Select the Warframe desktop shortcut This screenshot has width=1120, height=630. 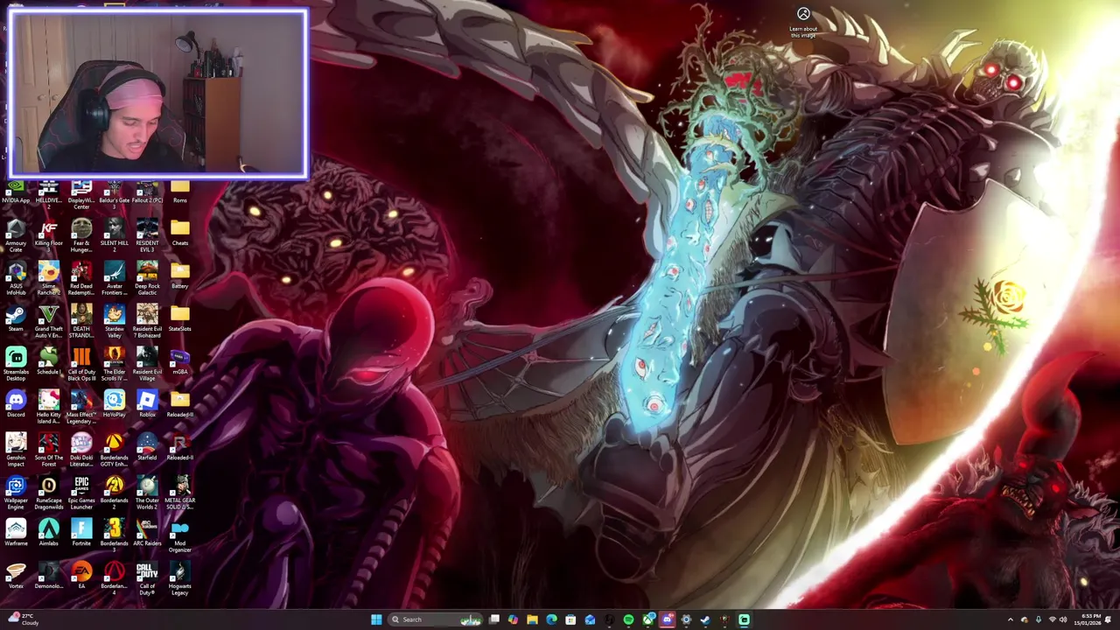coord(16,534)
